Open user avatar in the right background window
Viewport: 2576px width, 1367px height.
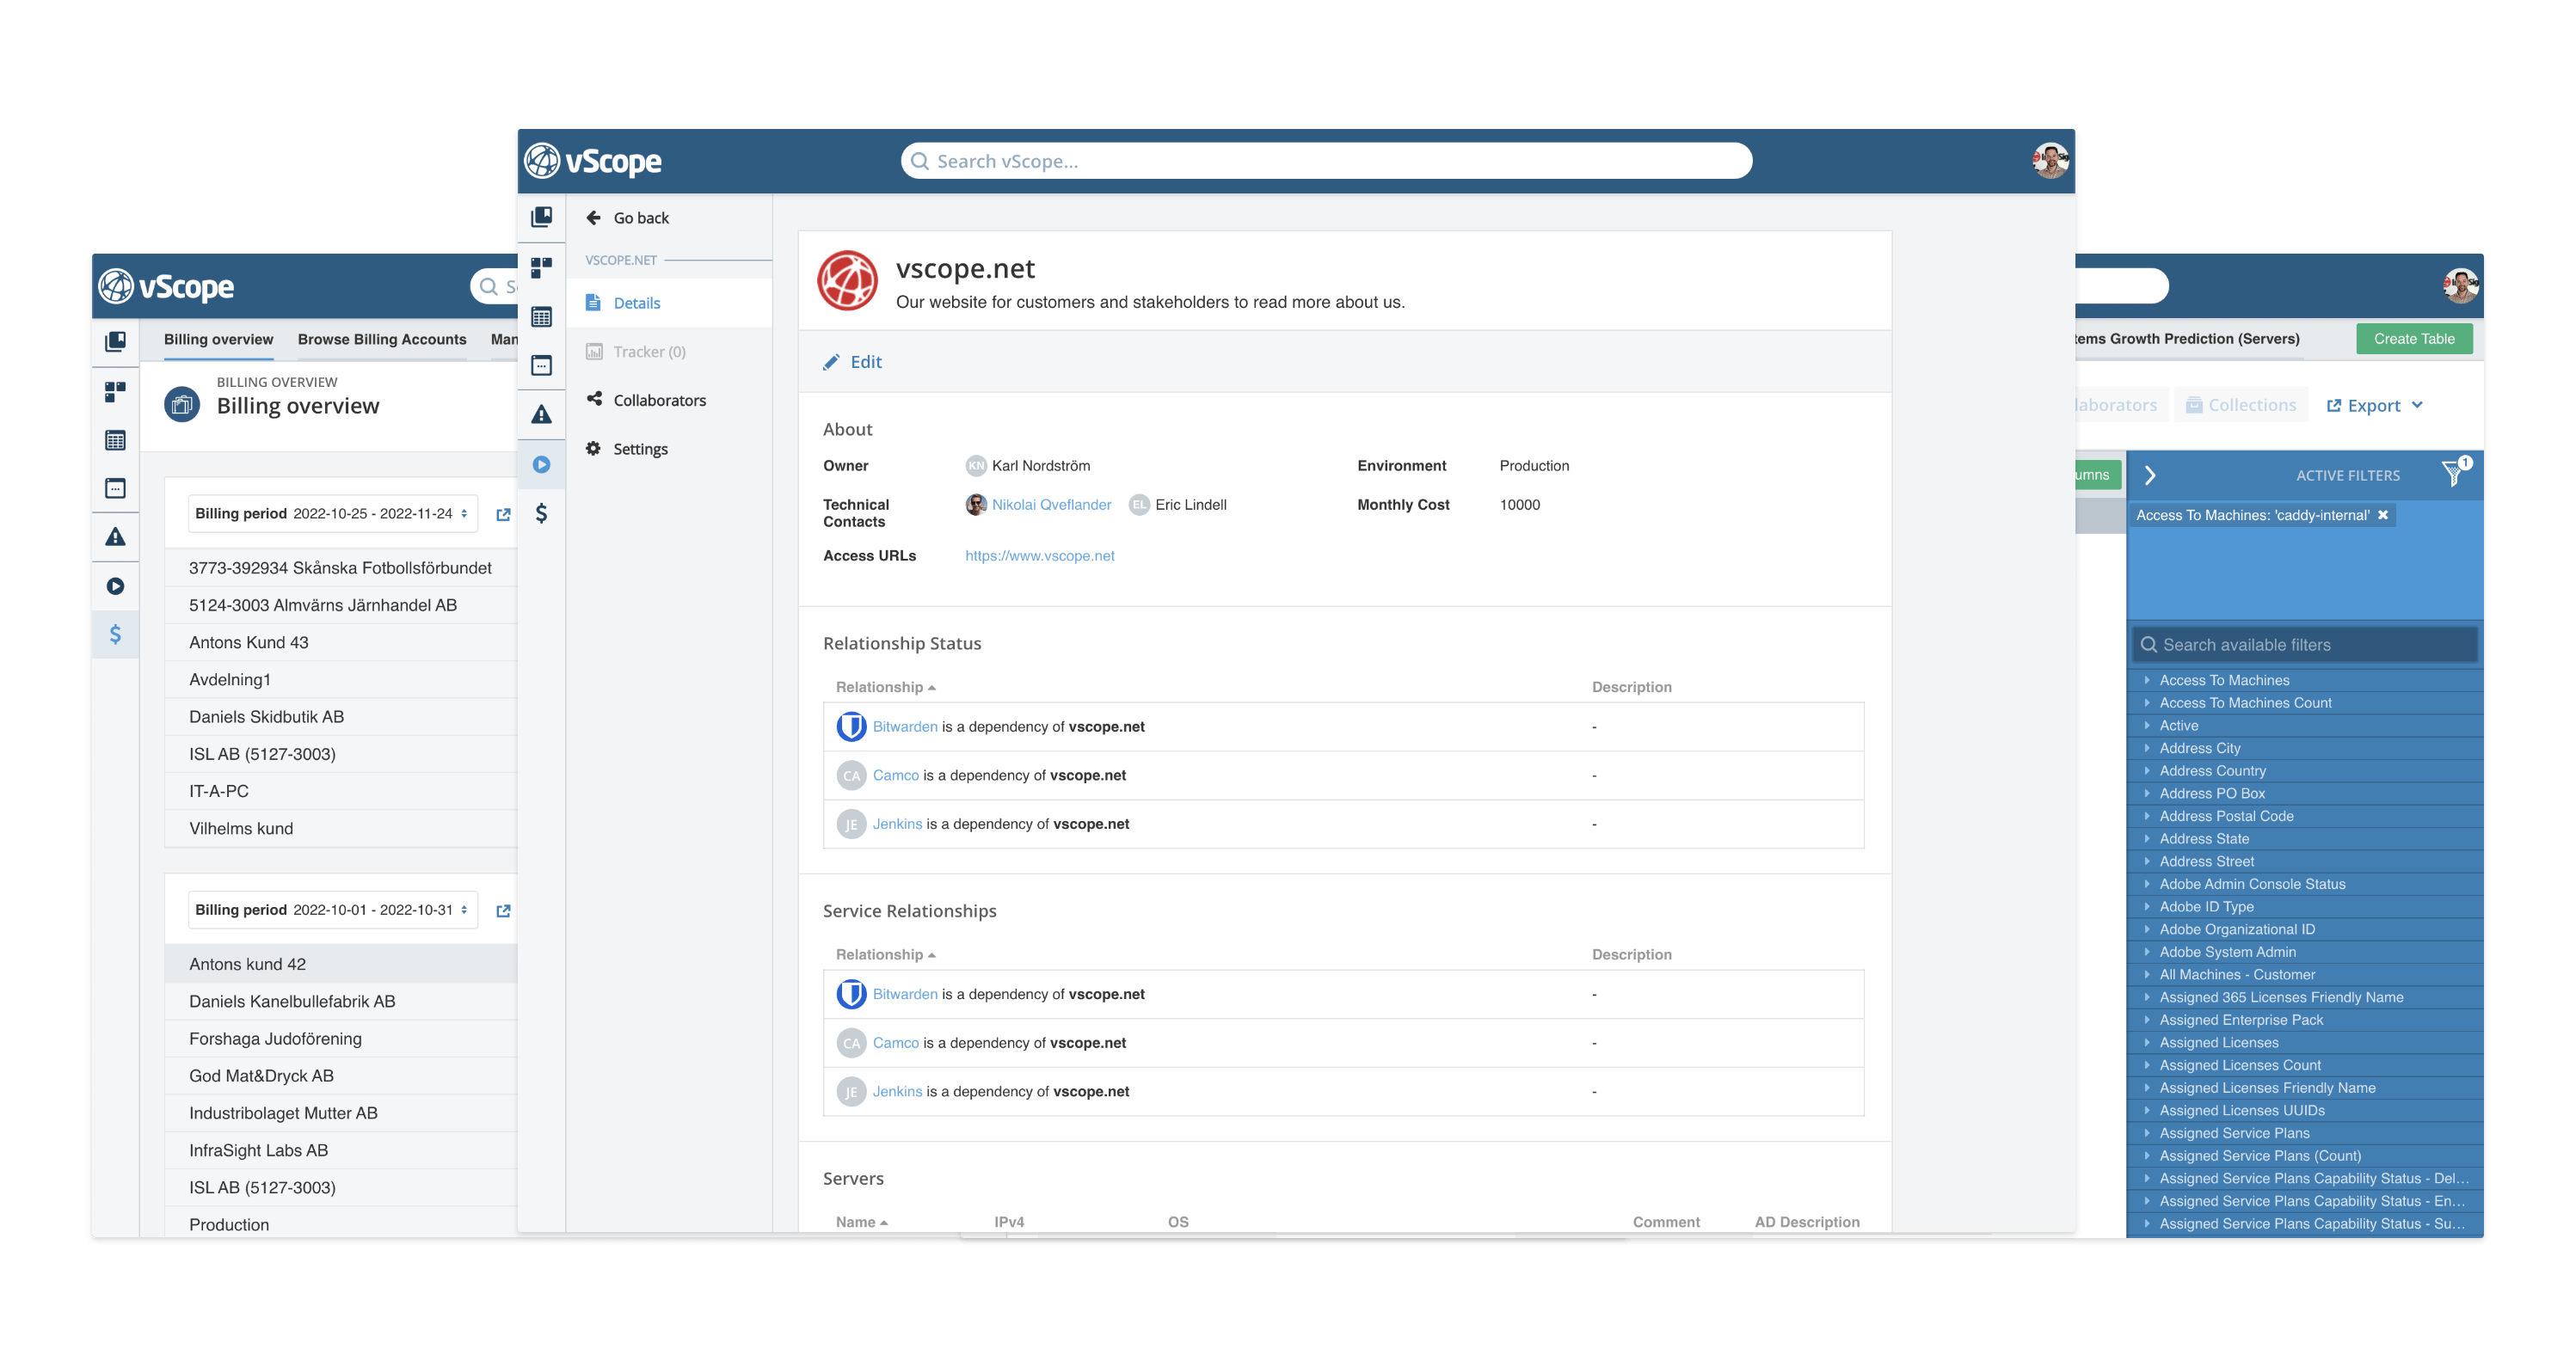coord(2459,285)
